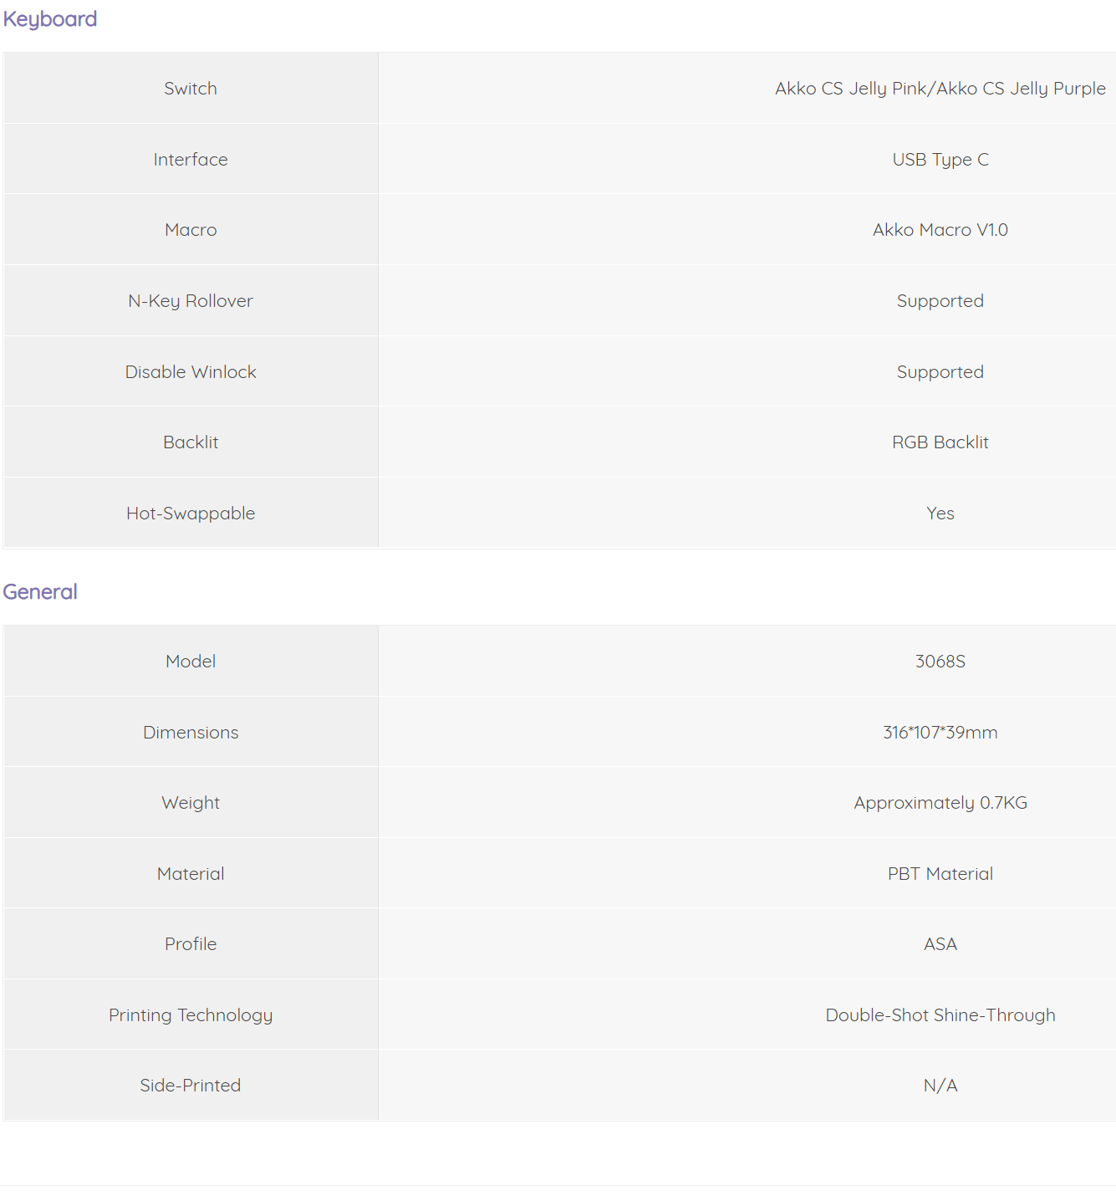This screenshot has width=1116, height=1196.
Task: Click the RGB Backlit value
Action: tap(940, 442)
